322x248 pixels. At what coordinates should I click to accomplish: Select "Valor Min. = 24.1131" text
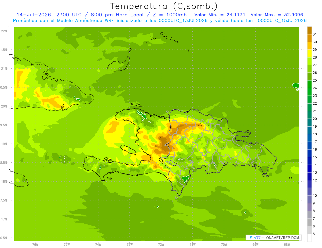click(219, 15)
